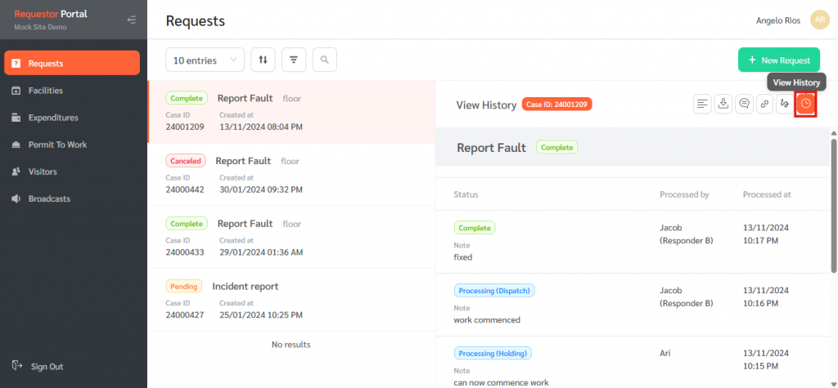Show case details via text lines icon
This screenshot has height=388, width=838.
702,104
